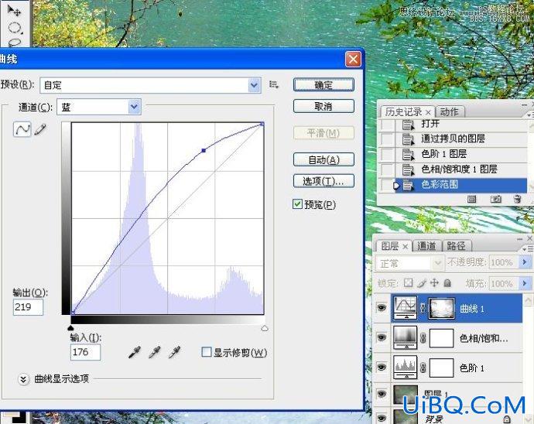Click the 输出 output value field
The width and height of the screenshot is (534, 424).
point(28,307)
